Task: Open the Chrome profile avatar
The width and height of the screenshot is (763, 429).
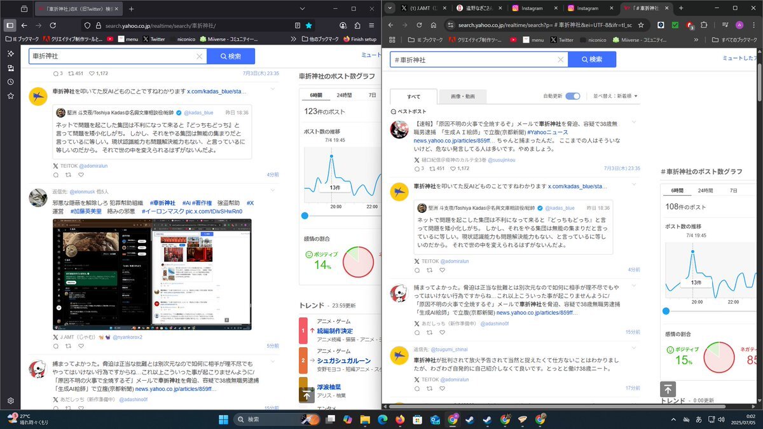Action: coord(739,25)
